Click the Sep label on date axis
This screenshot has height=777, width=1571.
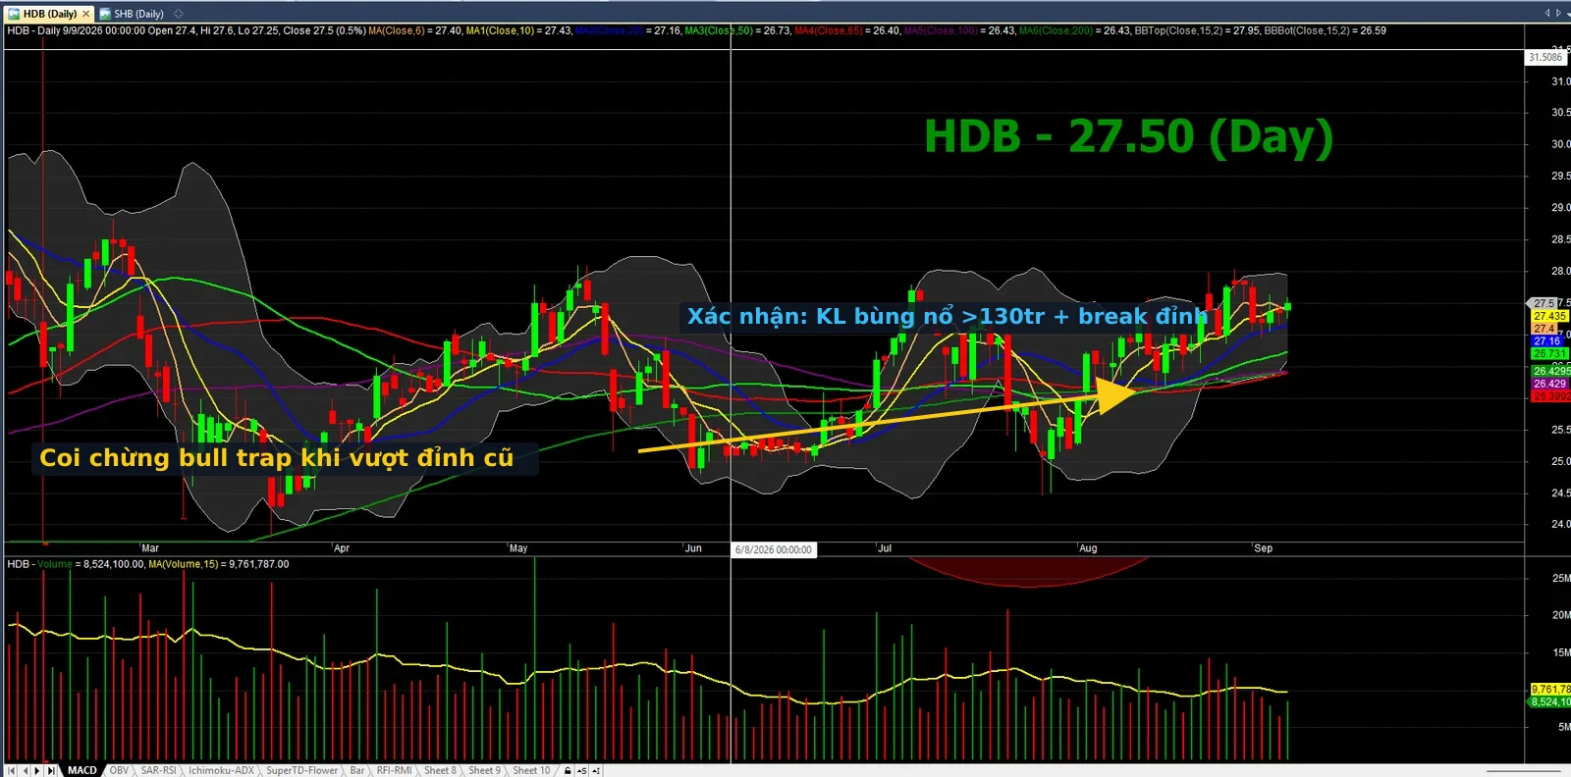click(x=1264, y=548)
